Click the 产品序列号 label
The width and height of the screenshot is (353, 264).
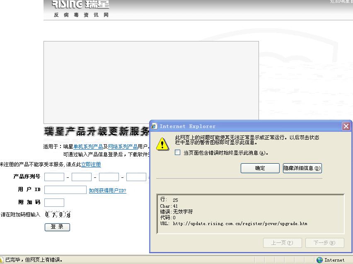coord(27,177)
